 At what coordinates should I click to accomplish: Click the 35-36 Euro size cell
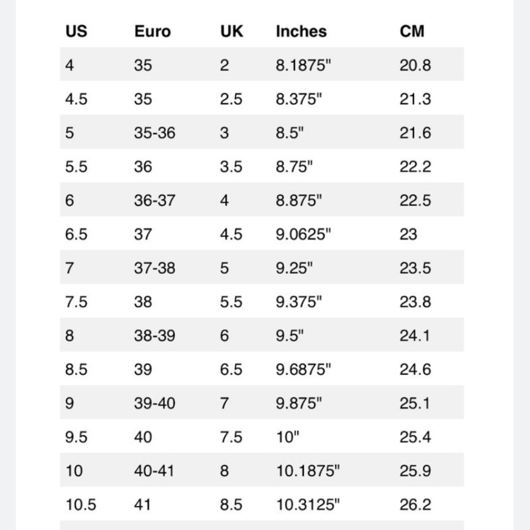[x=154, y=132]
